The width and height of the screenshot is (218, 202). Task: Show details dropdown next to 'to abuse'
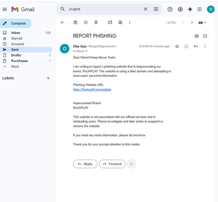[86, 51]
